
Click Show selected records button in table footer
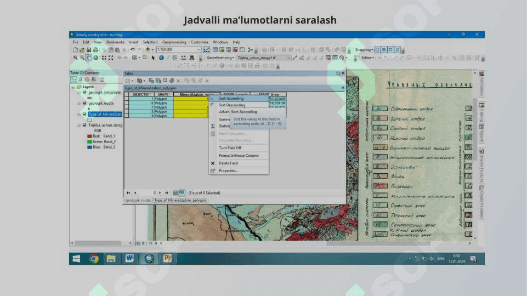(x=182, y=193)
